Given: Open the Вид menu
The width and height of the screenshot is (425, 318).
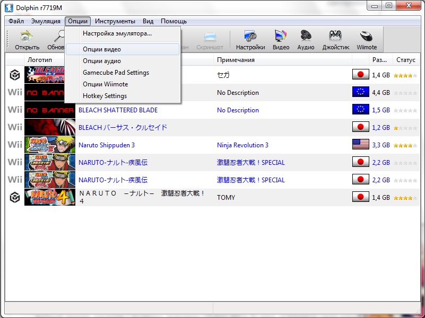Looking at the screenshot, I should pos(148,21).
